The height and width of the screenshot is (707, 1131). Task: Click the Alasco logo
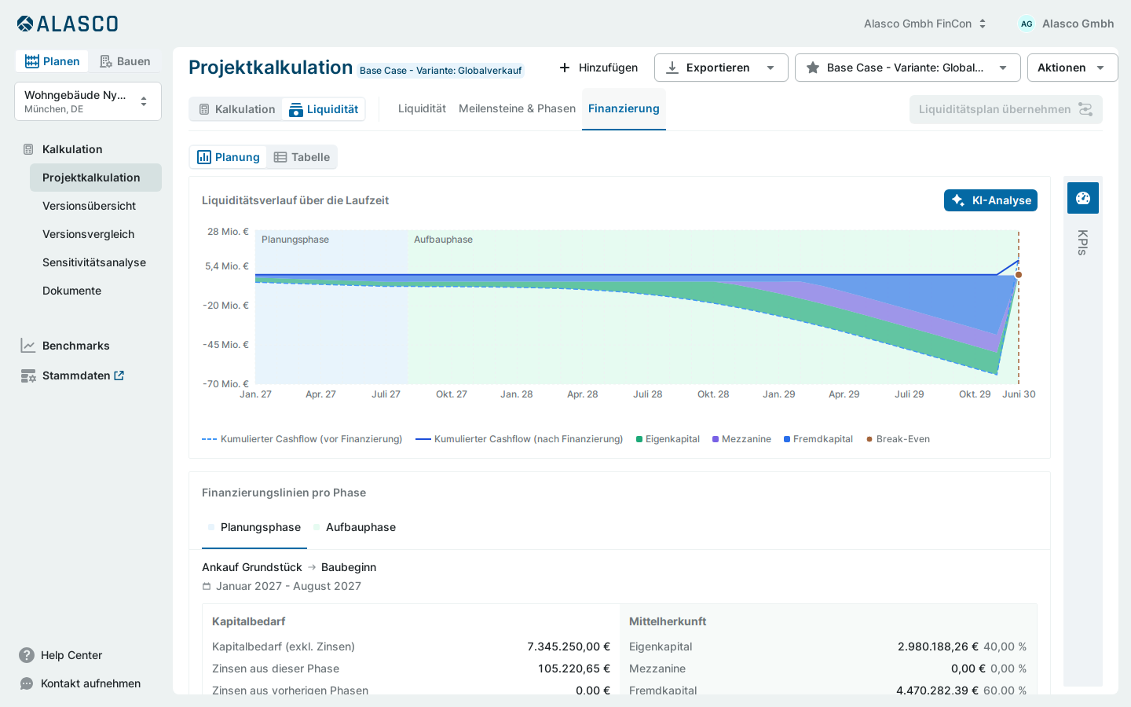click(68, 24)
